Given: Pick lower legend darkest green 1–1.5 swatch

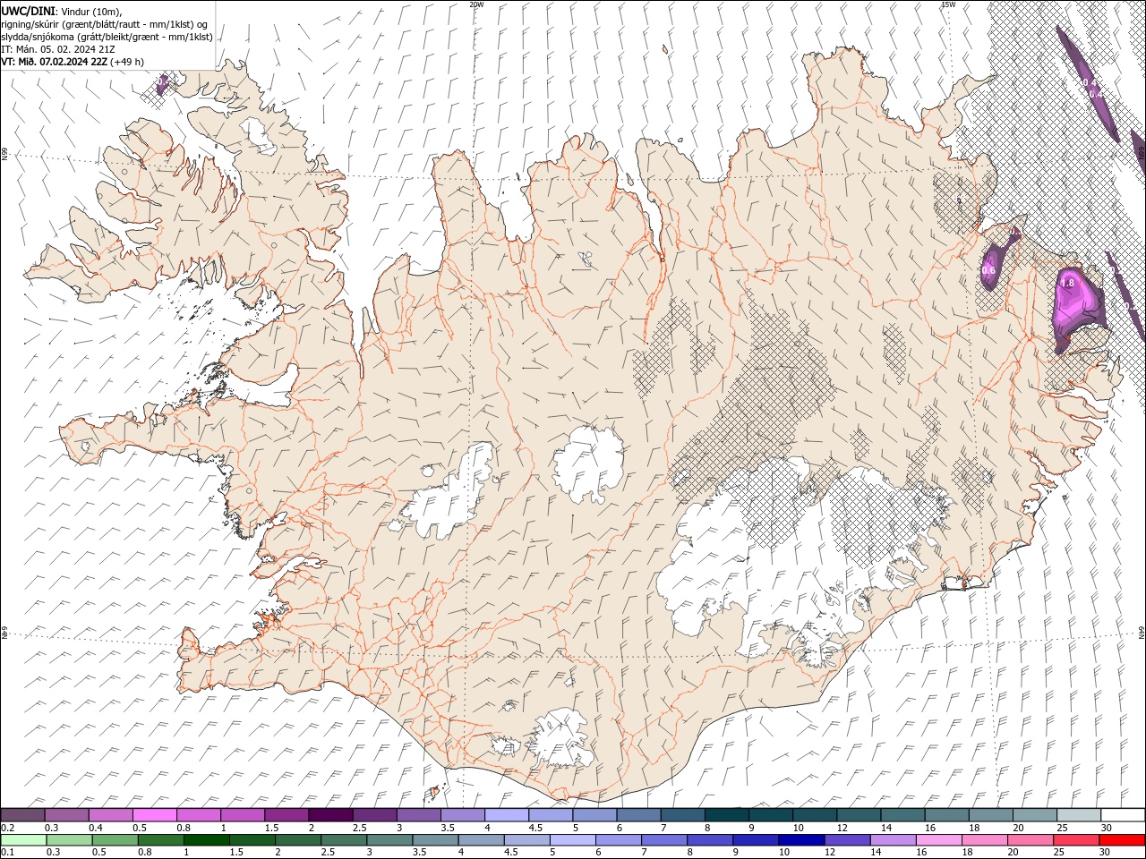Looking at the screenshot, I should click(207, 840).
